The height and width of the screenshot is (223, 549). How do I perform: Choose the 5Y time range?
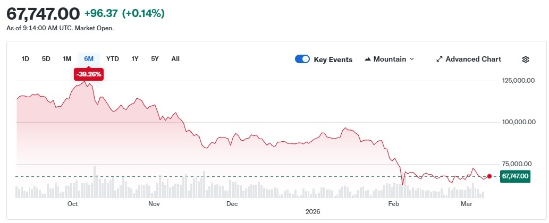tap(155, 59)
